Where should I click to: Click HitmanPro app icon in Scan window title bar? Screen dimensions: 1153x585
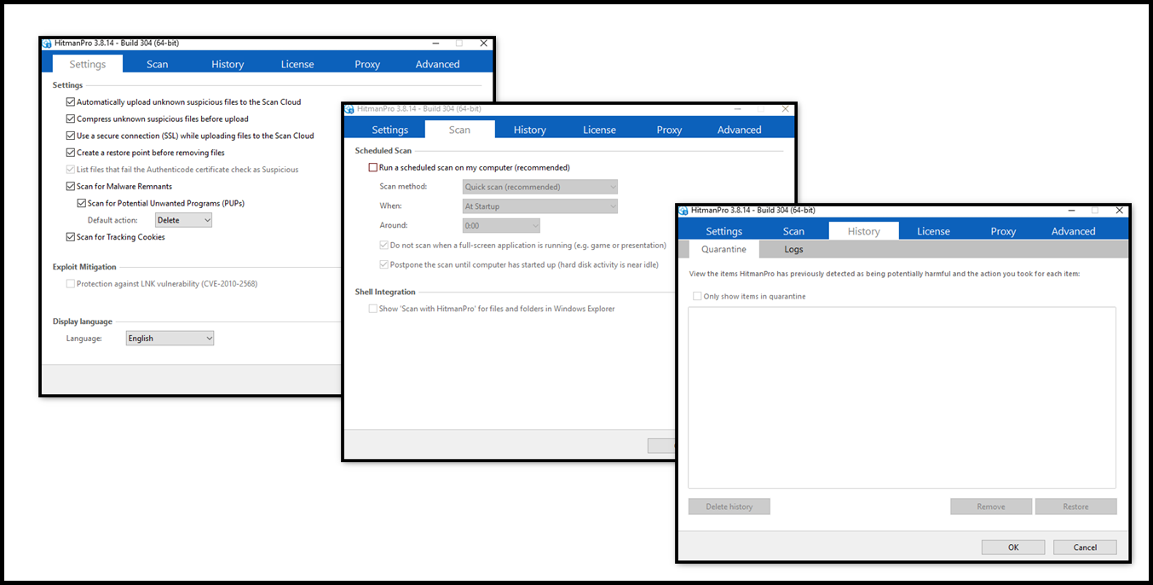349,109
